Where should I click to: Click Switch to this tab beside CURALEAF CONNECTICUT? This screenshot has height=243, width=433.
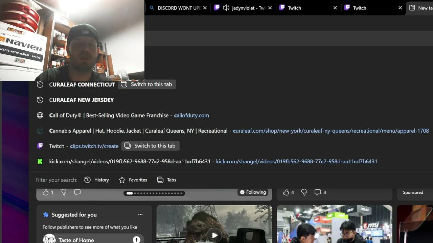click(x=147, y=84)
